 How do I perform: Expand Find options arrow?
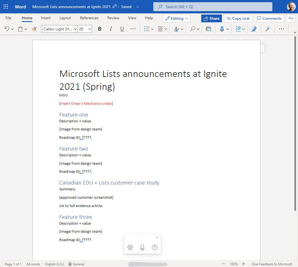coord(198,29)
